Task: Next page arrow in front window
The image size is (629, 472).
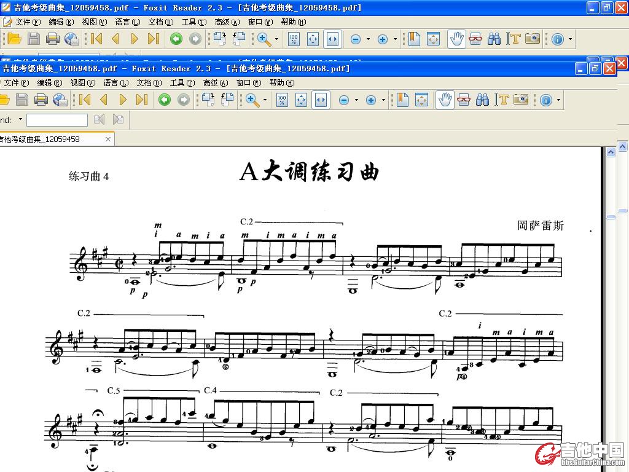Action: pos(123,100)
